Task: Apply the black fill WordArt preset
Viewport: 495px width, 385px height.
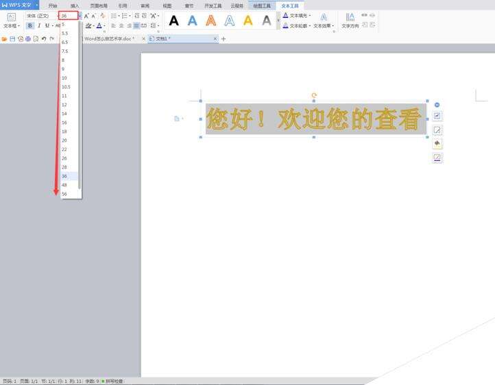Action: pyautogui.click(x=174, y=21)
